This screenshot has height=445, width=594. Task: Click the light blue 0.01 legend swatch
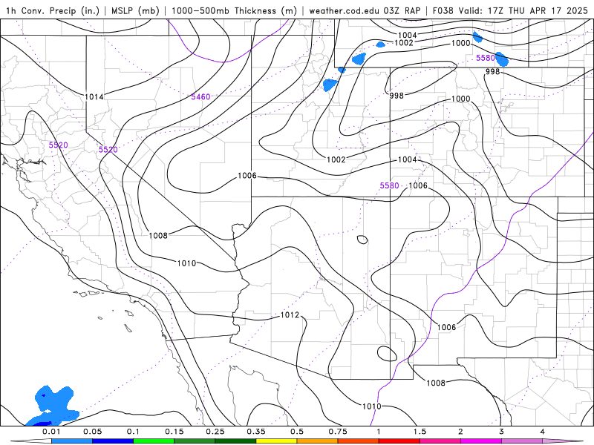pyautogui.click(x=72, y=441)
